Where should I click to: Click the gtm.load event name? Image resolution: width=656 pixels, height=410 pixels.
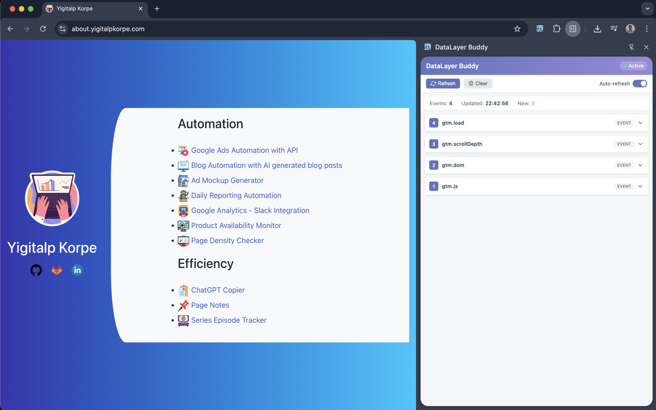453,123
